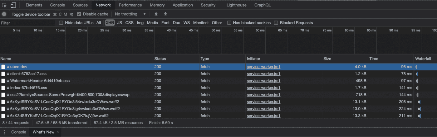Import HAR file with upload arrow icon
This screenshot has height=137, width=437.
pyautogui.click(x=156, y=14)
